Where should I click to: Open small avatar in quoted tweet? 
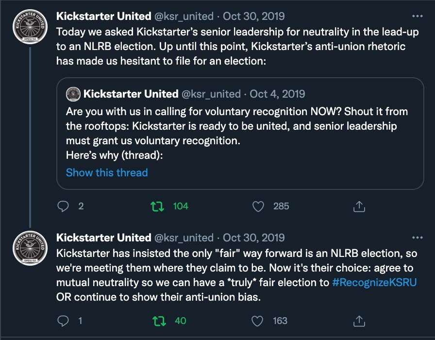point(73,94)
